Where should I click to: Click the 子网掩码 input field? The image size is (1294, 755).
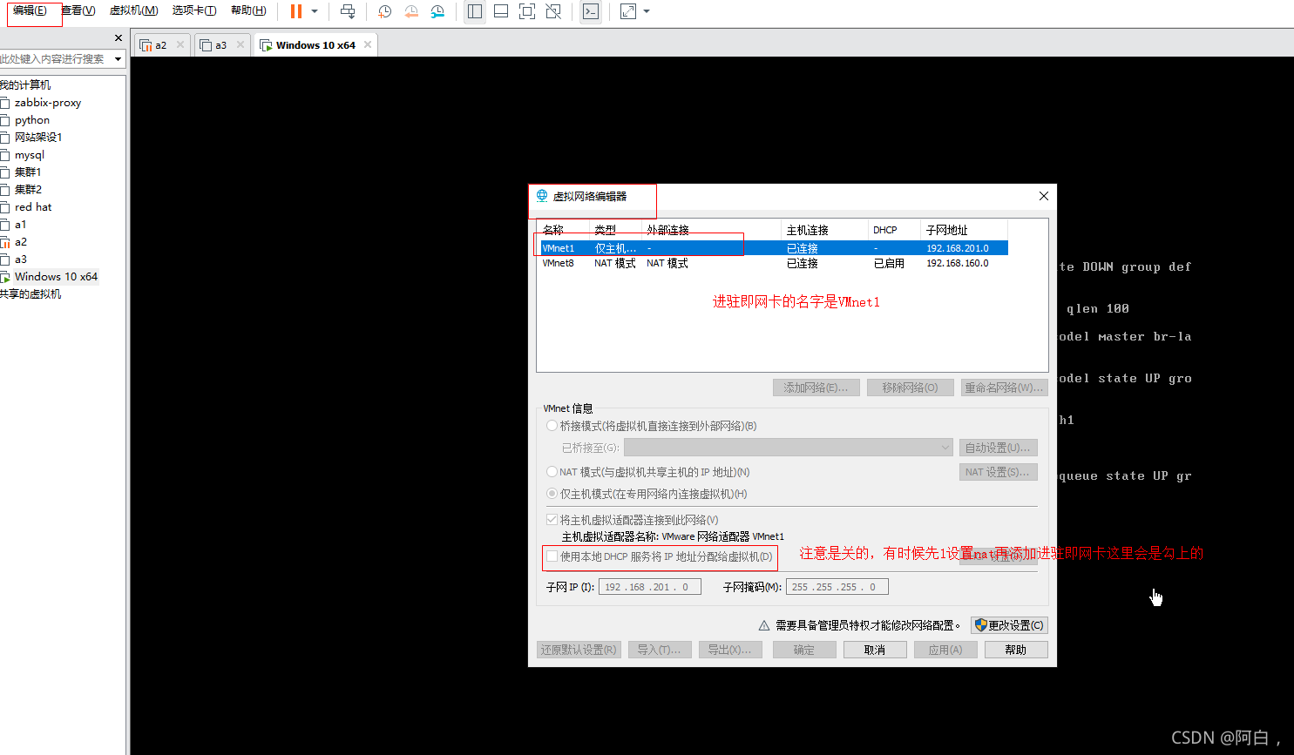click(837, 587)
